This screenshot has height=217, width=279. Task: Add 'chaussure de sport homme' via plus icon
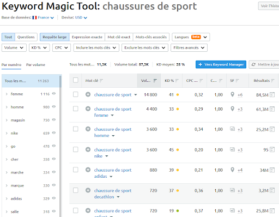[88, 129]
